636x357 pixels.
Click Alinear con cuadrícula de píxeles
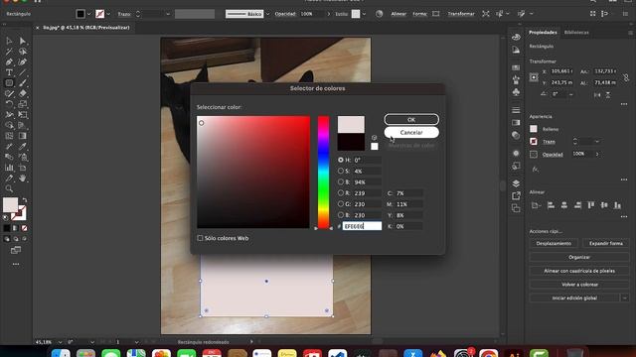(x=579, y=271)
